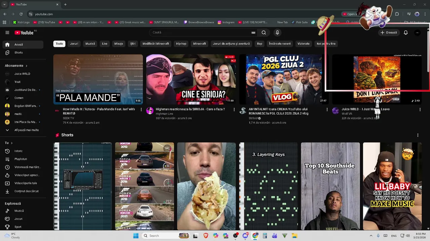
Task: Open Jocuri under Explorează
Action: pyautogui.click(x=23, y=219)
